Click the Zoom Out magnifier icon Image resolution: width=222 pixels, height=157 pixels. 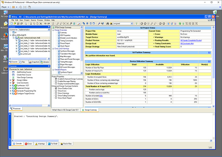61,24
